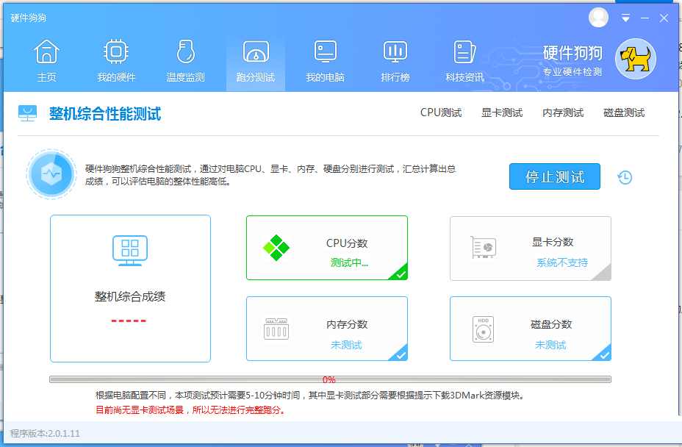
Task: Click the 硬件狗狗 yellow dog logo
Action: (636, 59)
